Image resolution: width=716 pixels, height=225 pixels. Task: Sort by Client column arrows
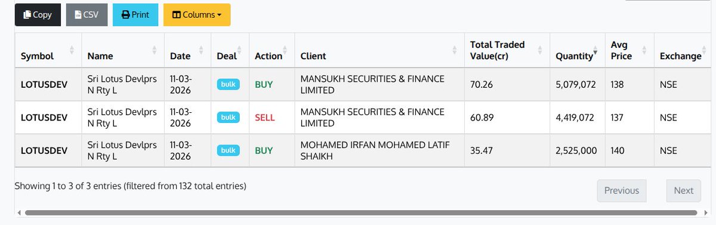coord(454,50)
